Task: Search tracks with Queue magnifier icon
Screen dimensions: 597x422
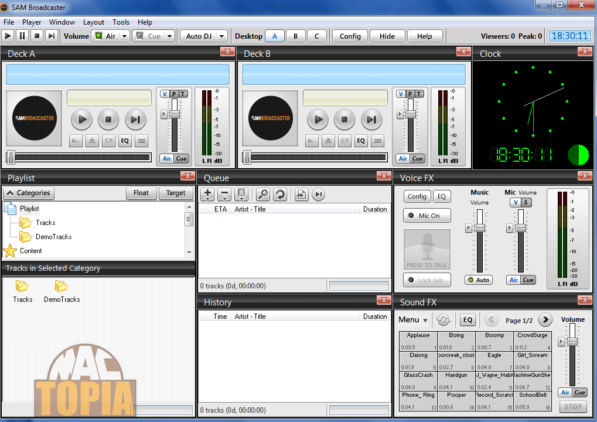Action: (x=263, y=194)
